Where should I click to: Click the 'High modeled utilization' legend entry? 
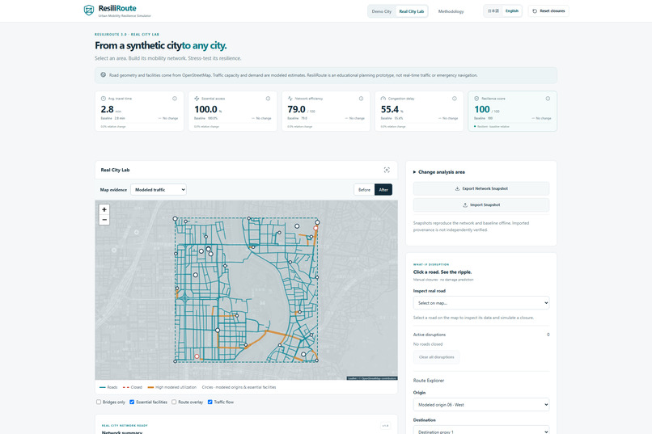172,387
